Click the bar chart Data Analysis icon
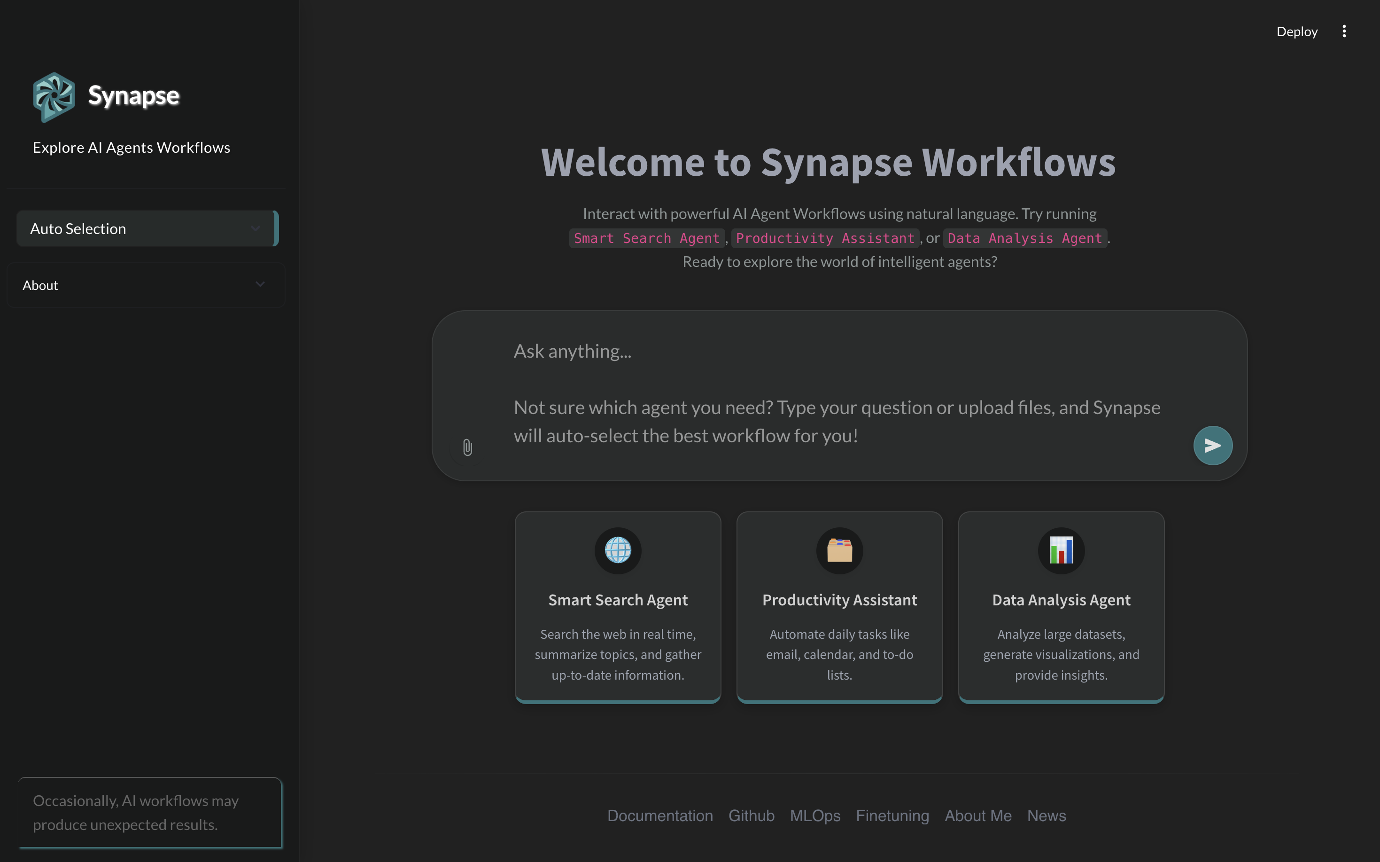 tap(1061, 550)
